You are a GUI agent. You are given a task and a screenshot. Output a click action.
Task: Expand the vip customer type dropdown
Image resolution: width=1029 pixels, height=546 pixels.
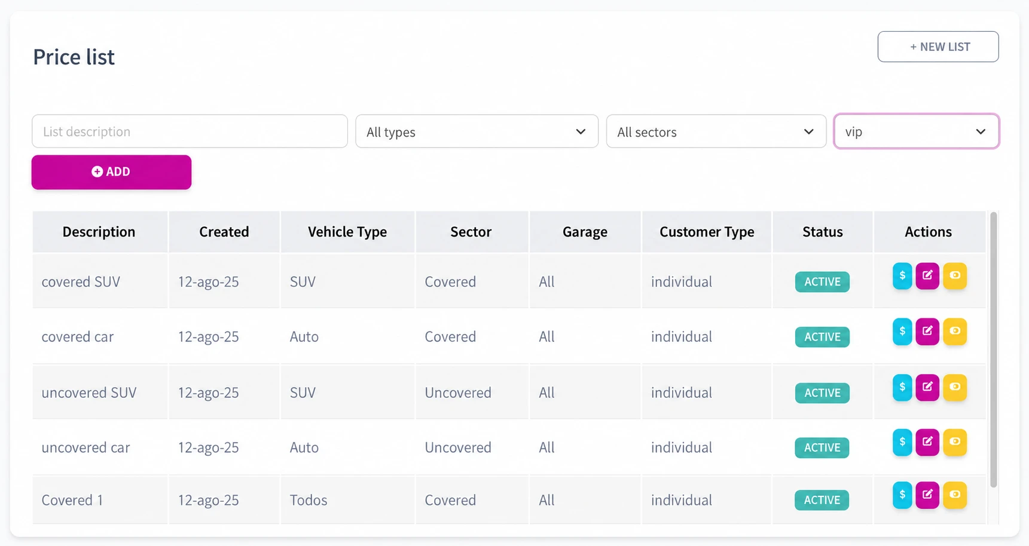tap(916, 131)
